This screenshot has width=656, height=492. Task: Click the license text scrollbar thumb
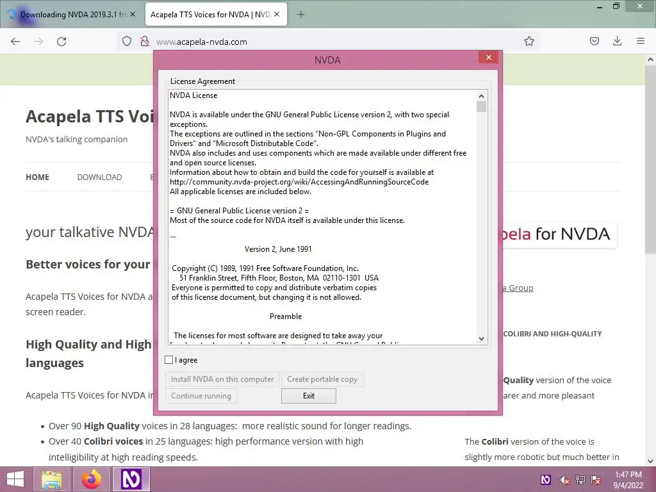coord(482,107)
